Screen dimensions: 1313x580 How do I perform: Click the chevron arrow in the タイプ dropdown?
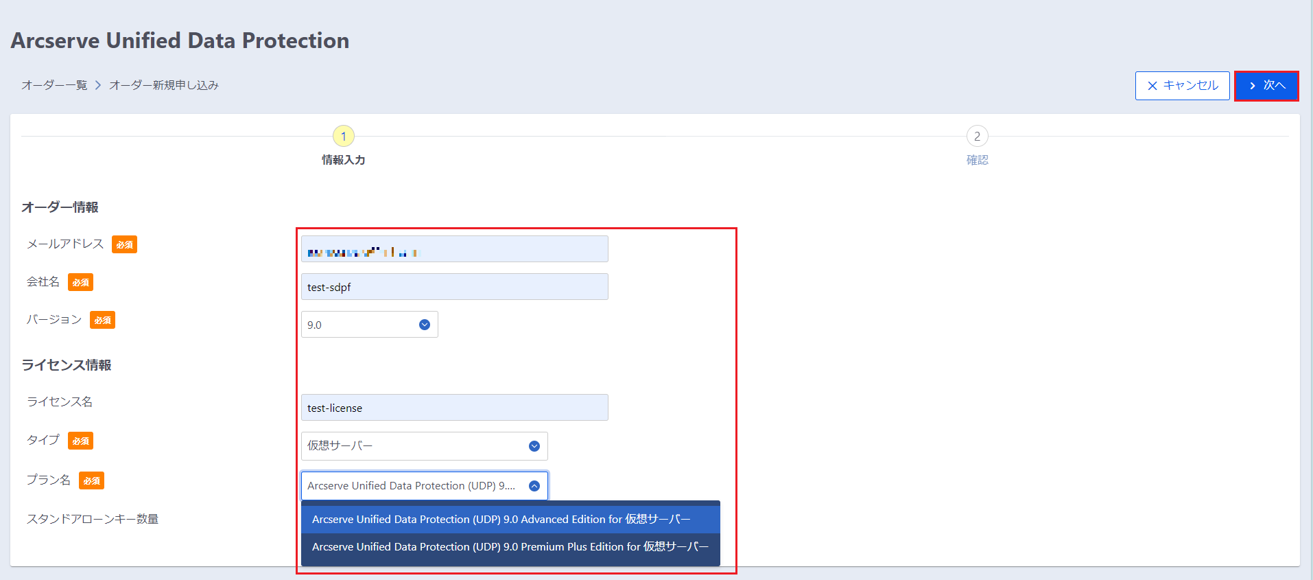click(534, 446)
